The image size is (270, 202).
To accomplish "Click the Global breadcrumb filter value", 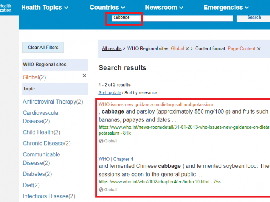I will tap(177, 48).
